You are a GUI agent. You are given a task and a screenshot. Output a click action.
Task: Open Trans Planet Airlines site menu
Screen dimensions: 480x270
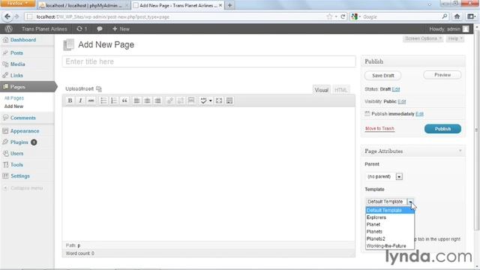click(44, 28)
